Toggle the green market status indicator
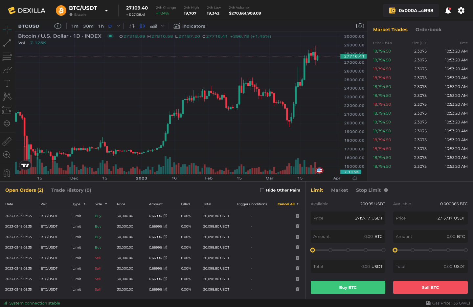 pyautogui.click(x=110, y=36)
